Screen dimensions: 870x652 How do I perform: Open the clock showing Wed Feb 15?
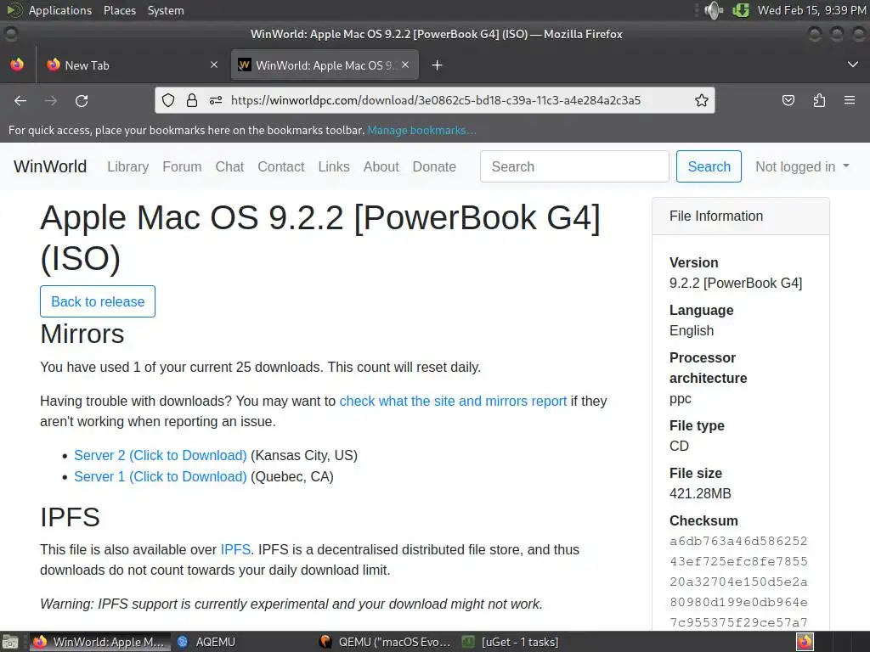pos(811,10)
